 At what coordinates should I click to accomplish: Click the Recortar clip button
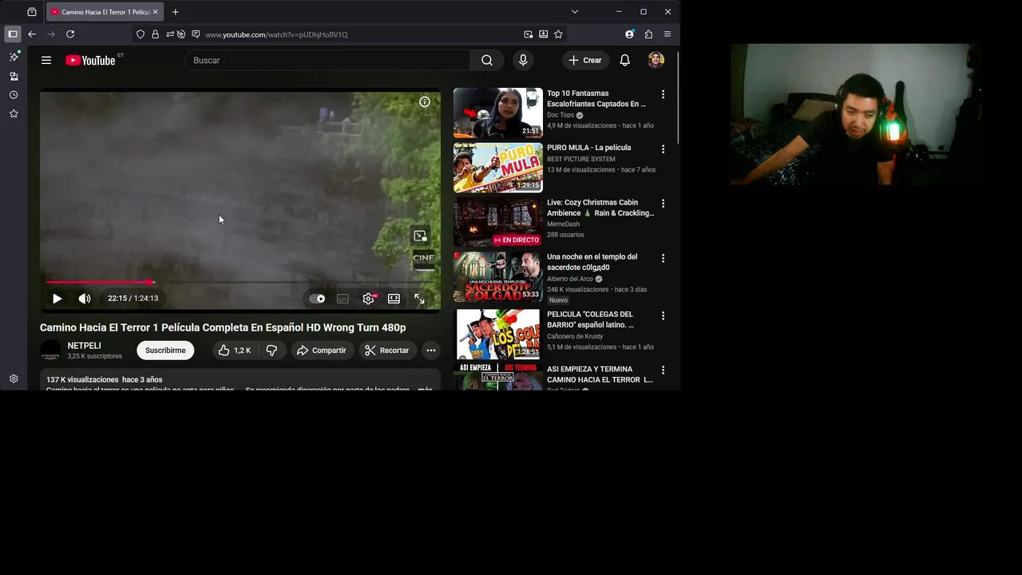386,351
